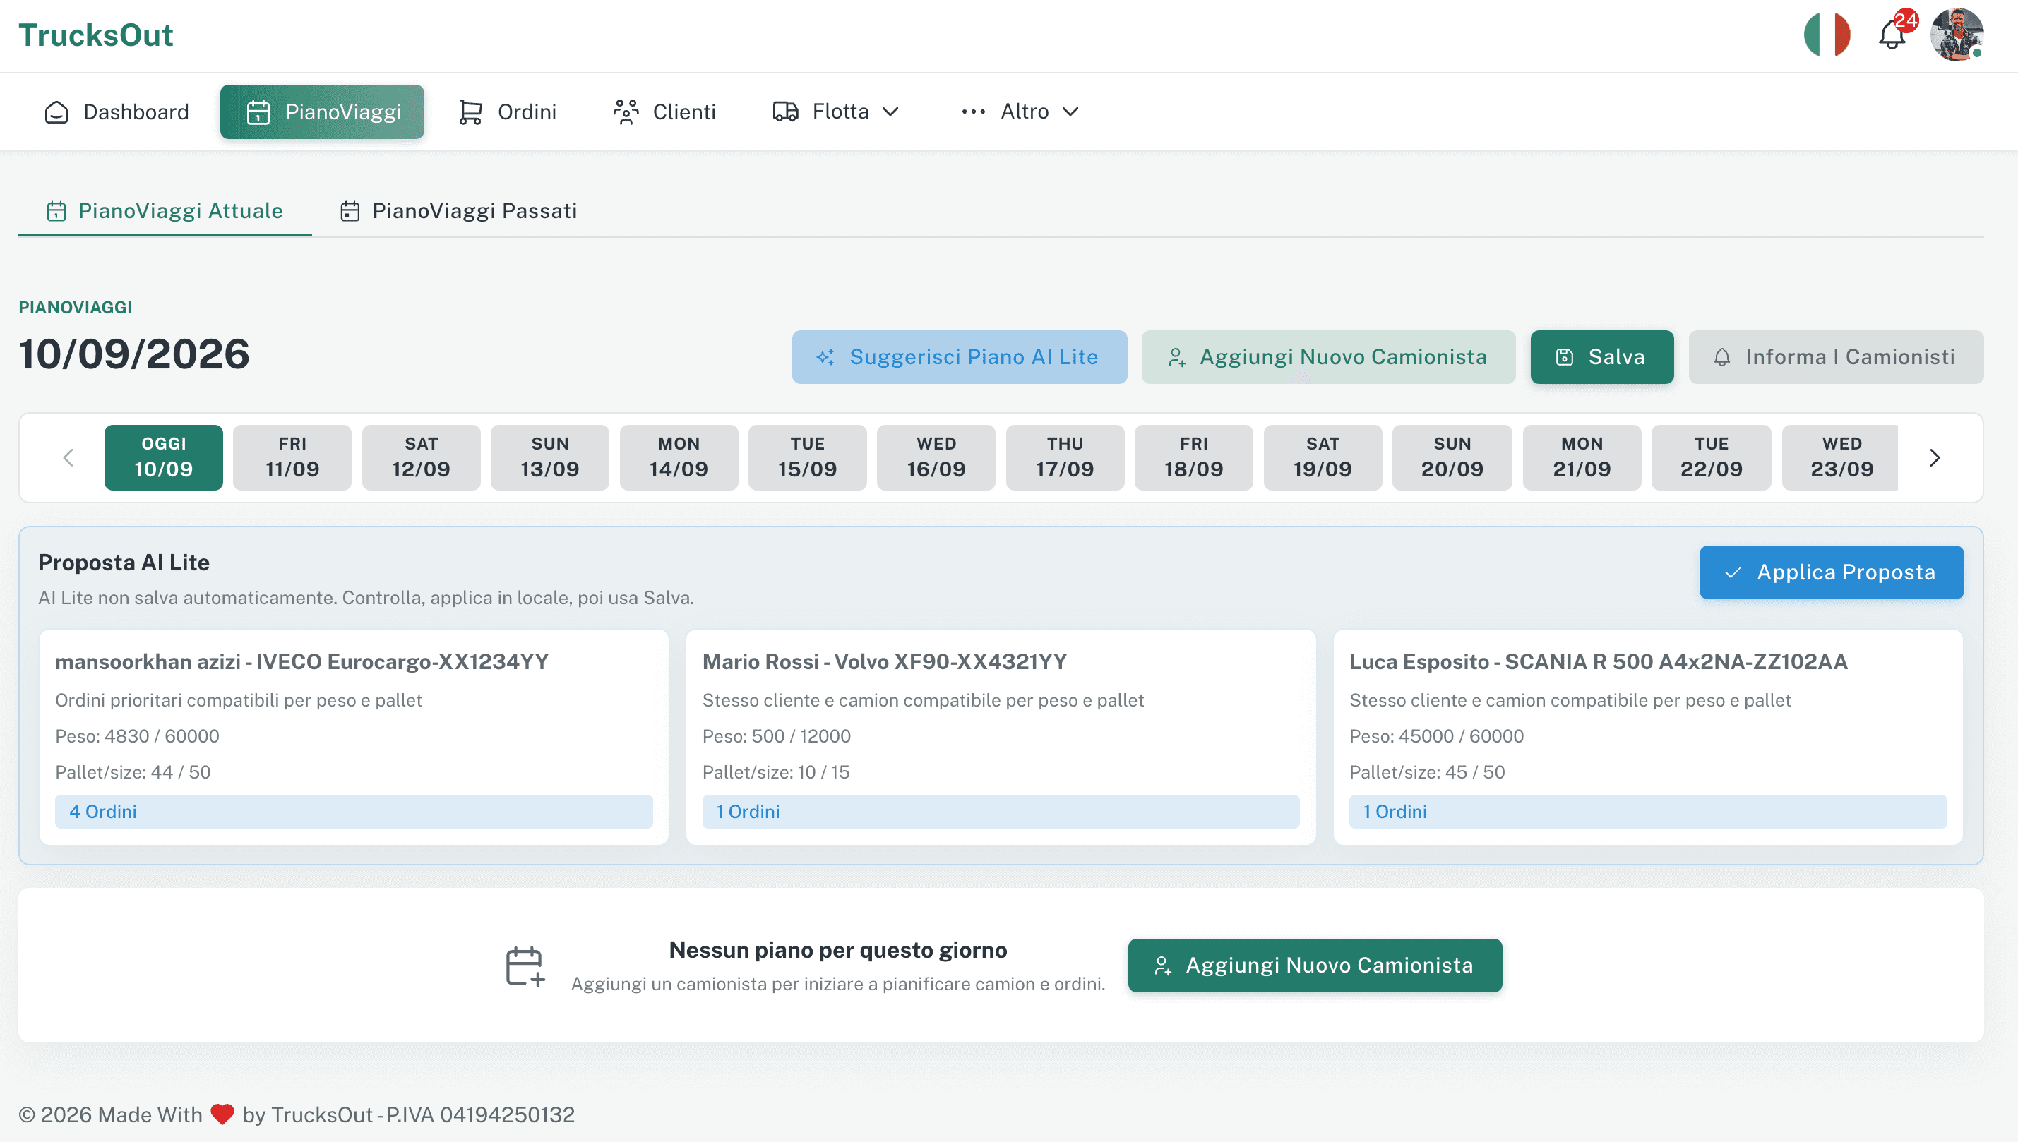This screenshot has height=1142, width=2018.
Task: Open the Clienti page
Action: (x=664, y=112)
